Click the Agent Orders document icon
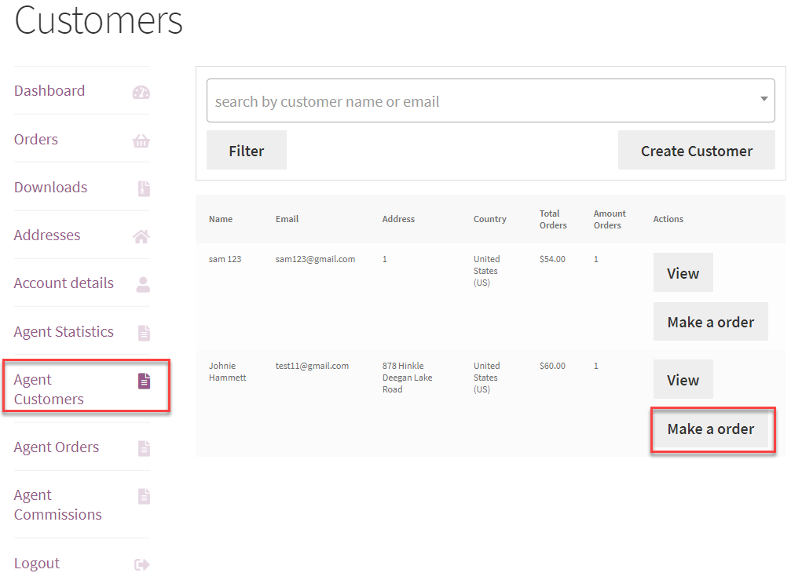The width and height of the screenshot is (791, 573). (x=144, y=448)
